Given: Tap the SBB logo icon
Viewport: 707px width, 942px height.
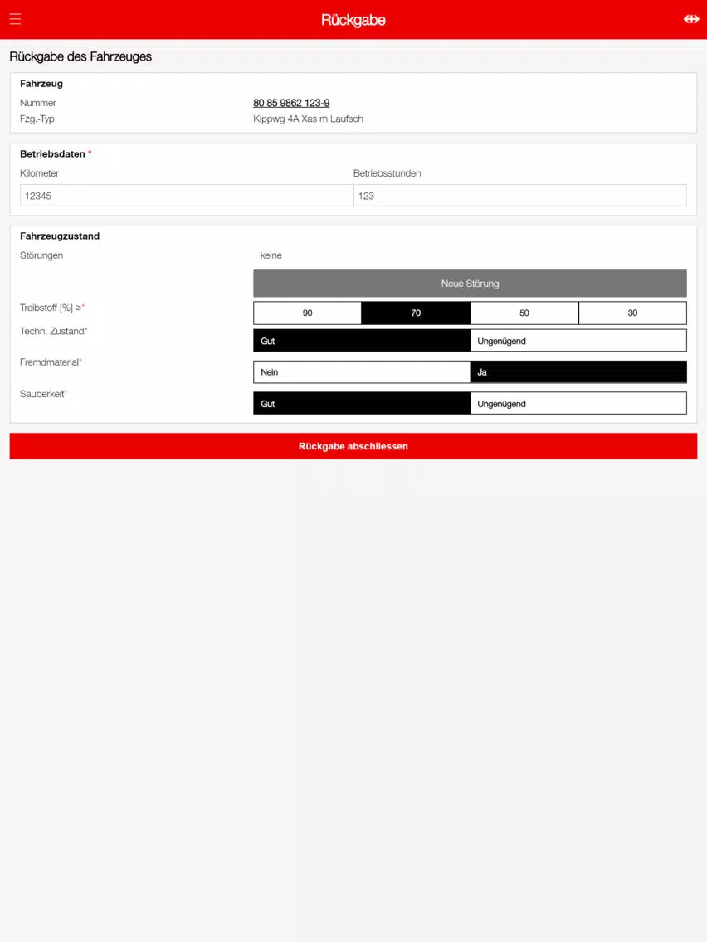Looking at the screenshot, I should coord(691,19).
